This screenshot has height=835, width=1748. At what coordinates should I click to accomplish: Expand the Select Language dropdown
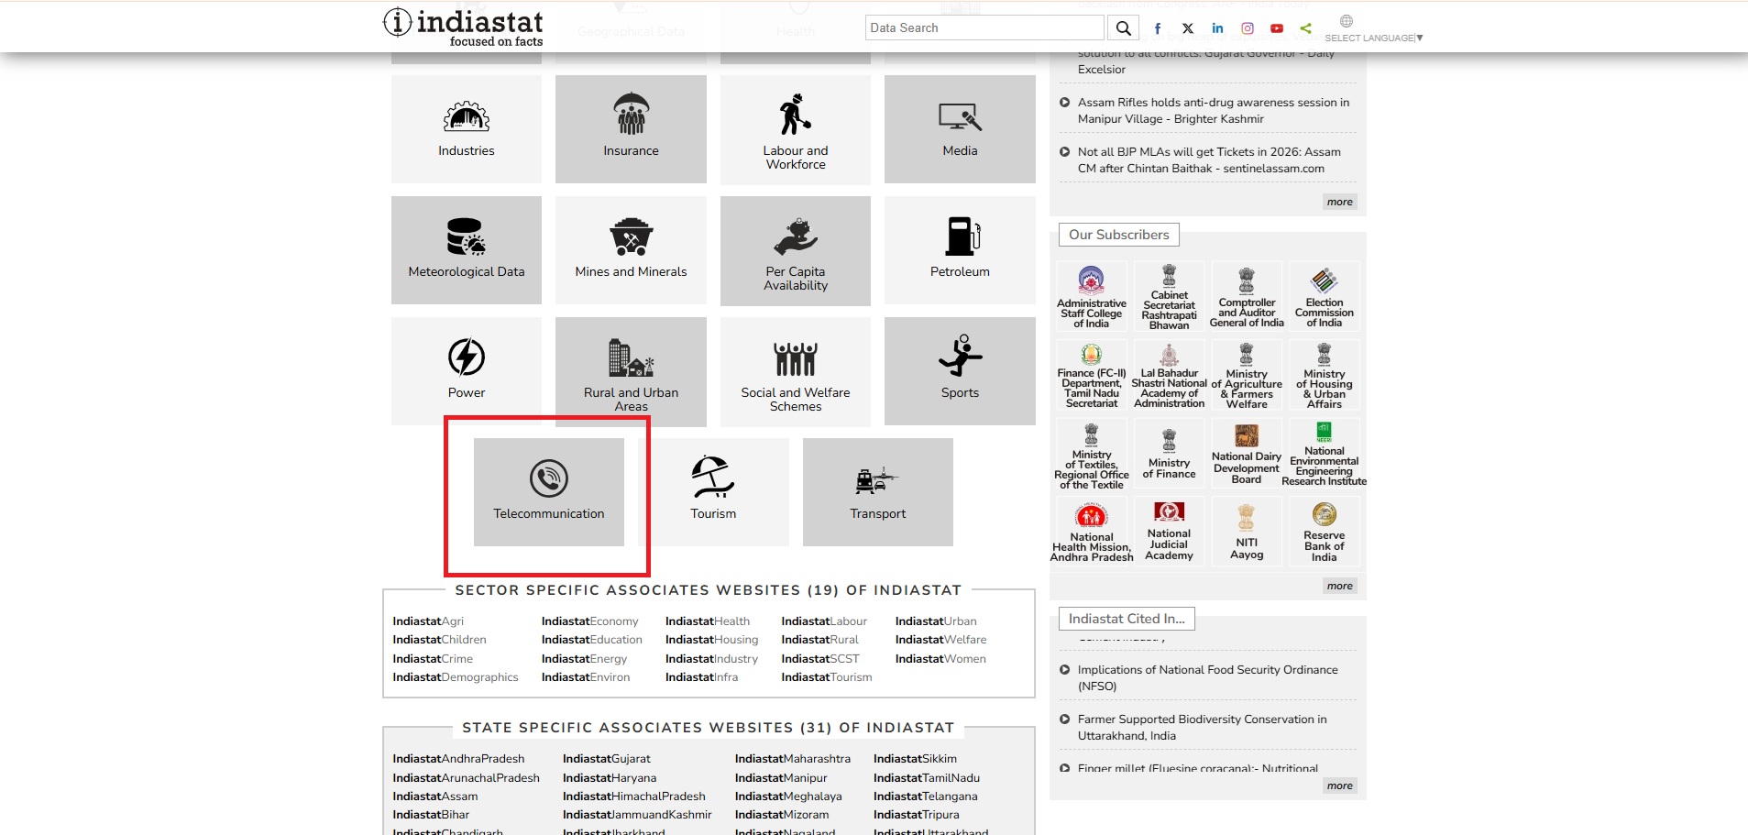[x=1373, y=38]
